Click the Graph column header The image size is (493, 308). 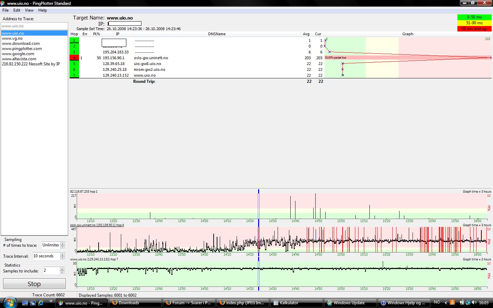pos(407,34)
